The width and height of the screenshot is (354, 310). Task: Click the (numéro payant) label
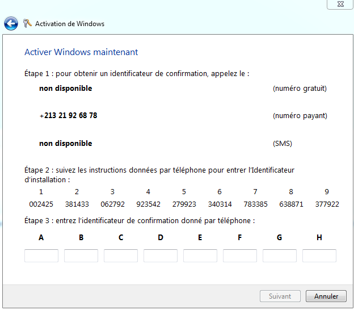(x=300, y=116)
